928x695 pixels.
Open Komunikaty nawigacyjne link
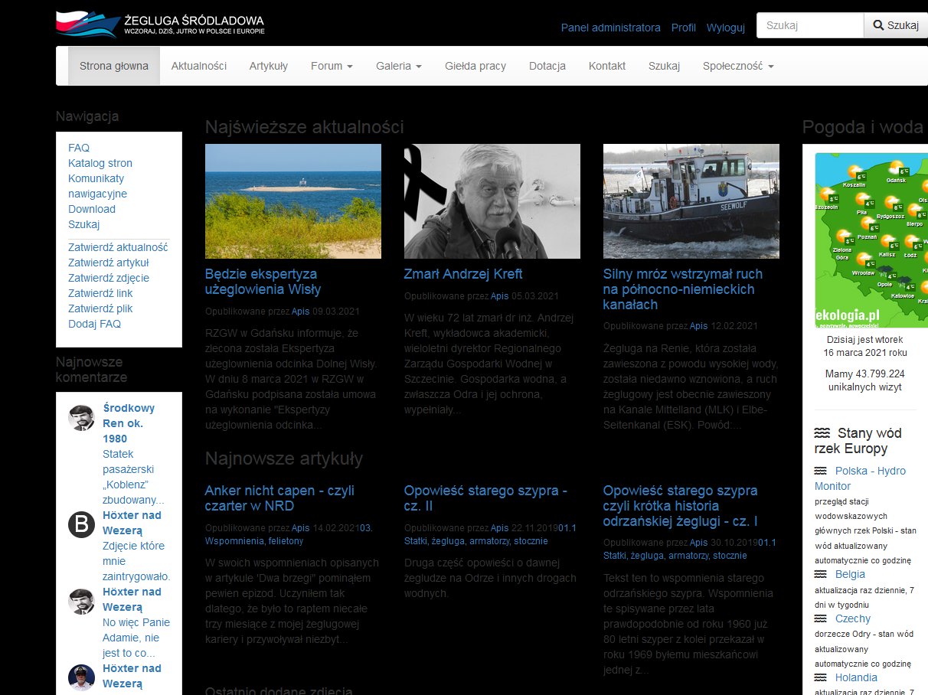point(98,186)
